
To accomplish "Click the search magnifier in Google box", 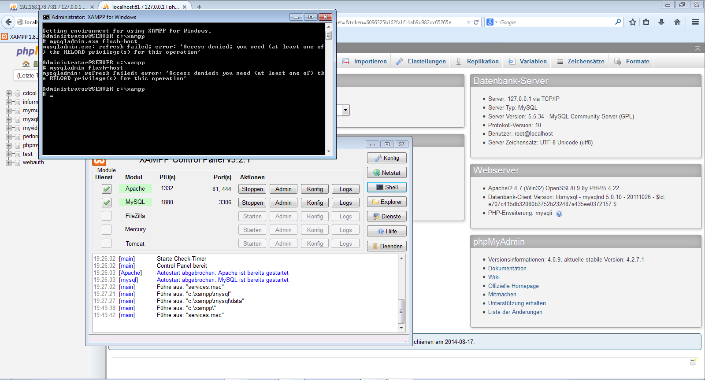I will tap(618, 22).
